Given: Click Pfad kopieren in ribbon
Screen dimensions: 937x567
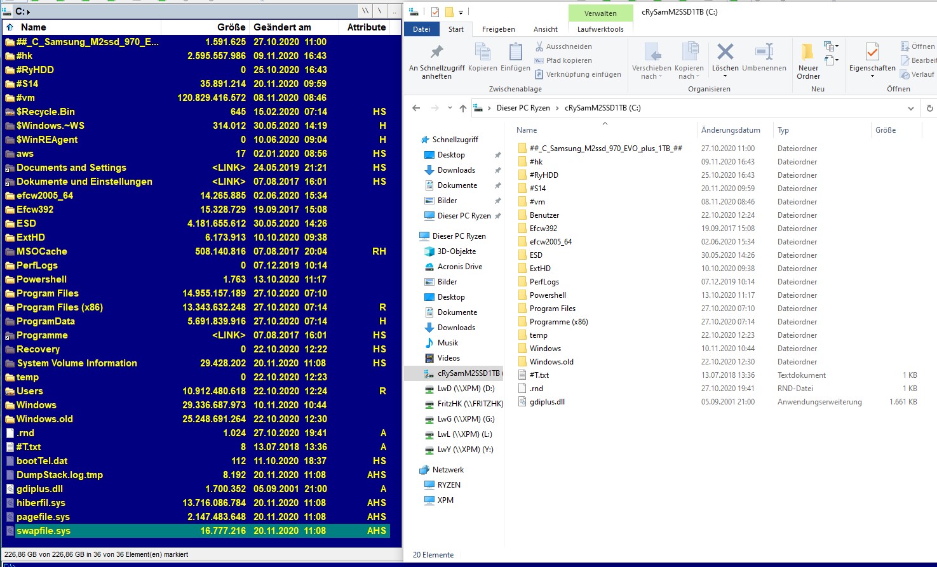Looking at the screenshot, I should [x=563, y=60].
